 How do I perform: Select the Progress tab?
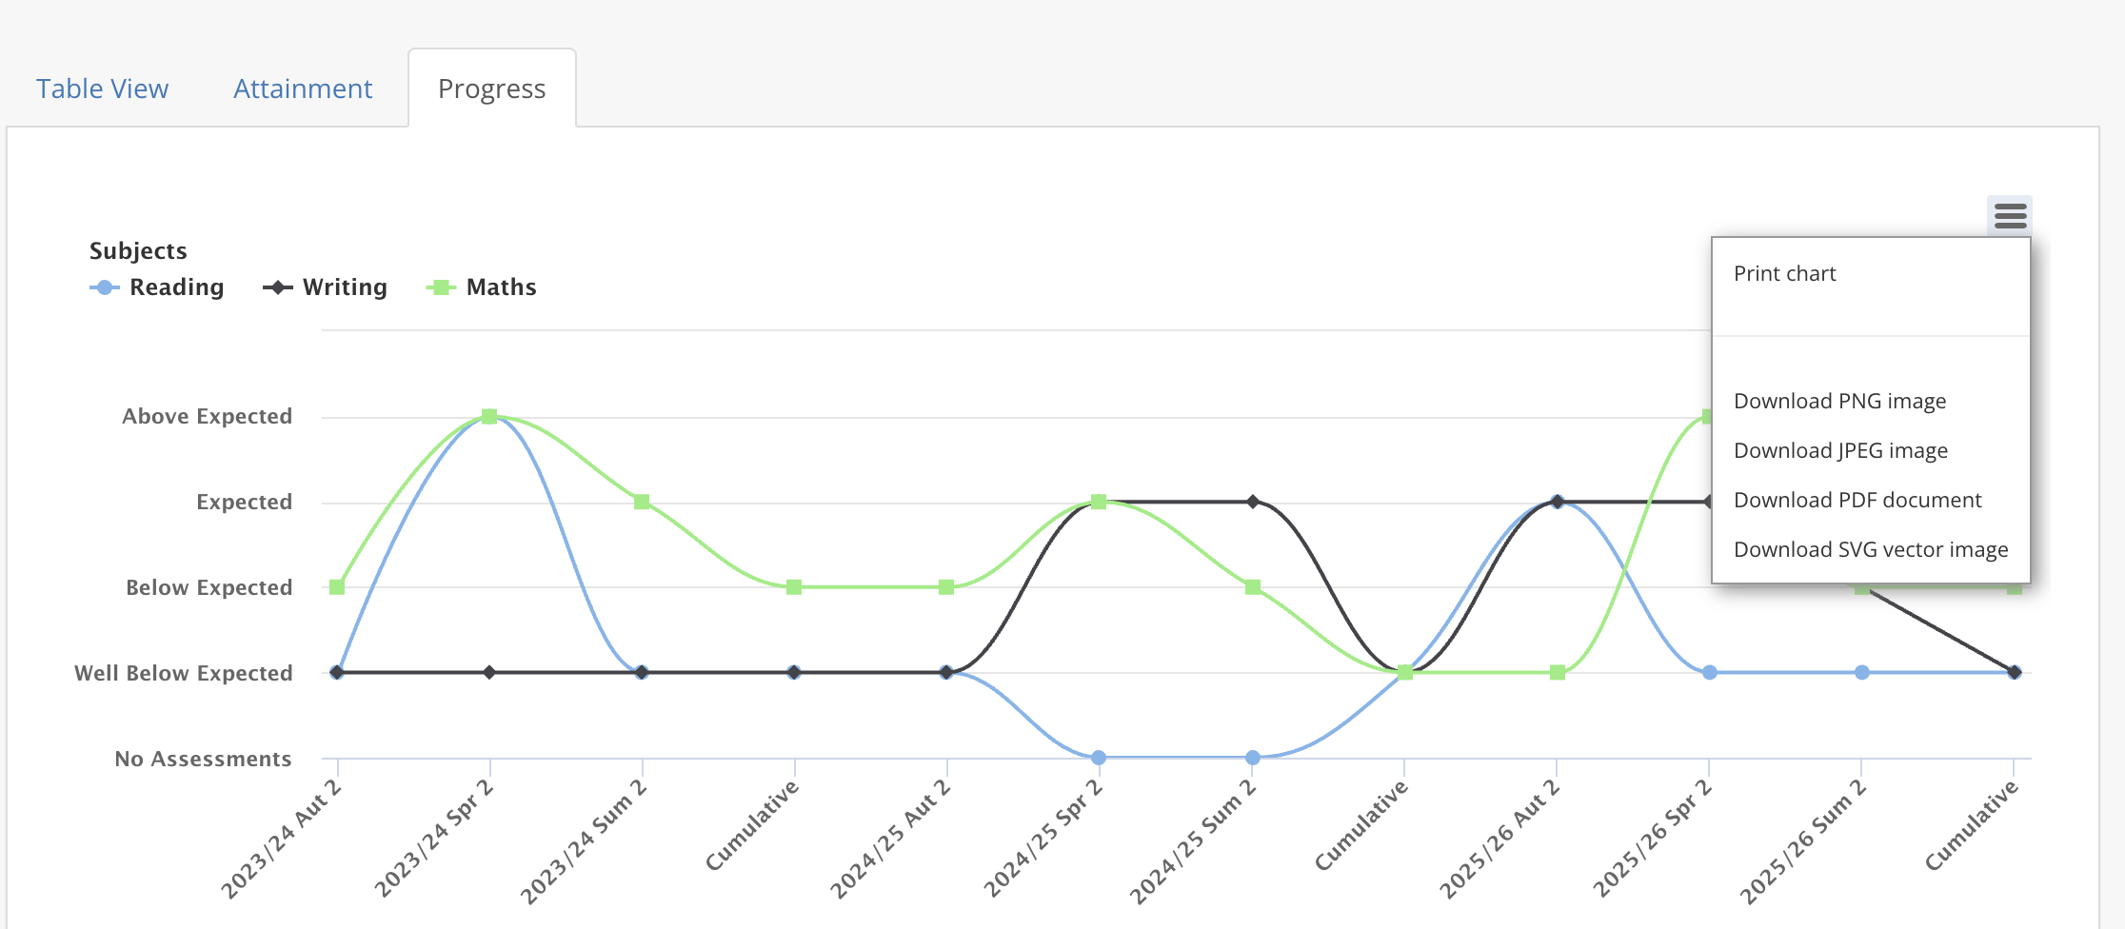pos(492,89)
